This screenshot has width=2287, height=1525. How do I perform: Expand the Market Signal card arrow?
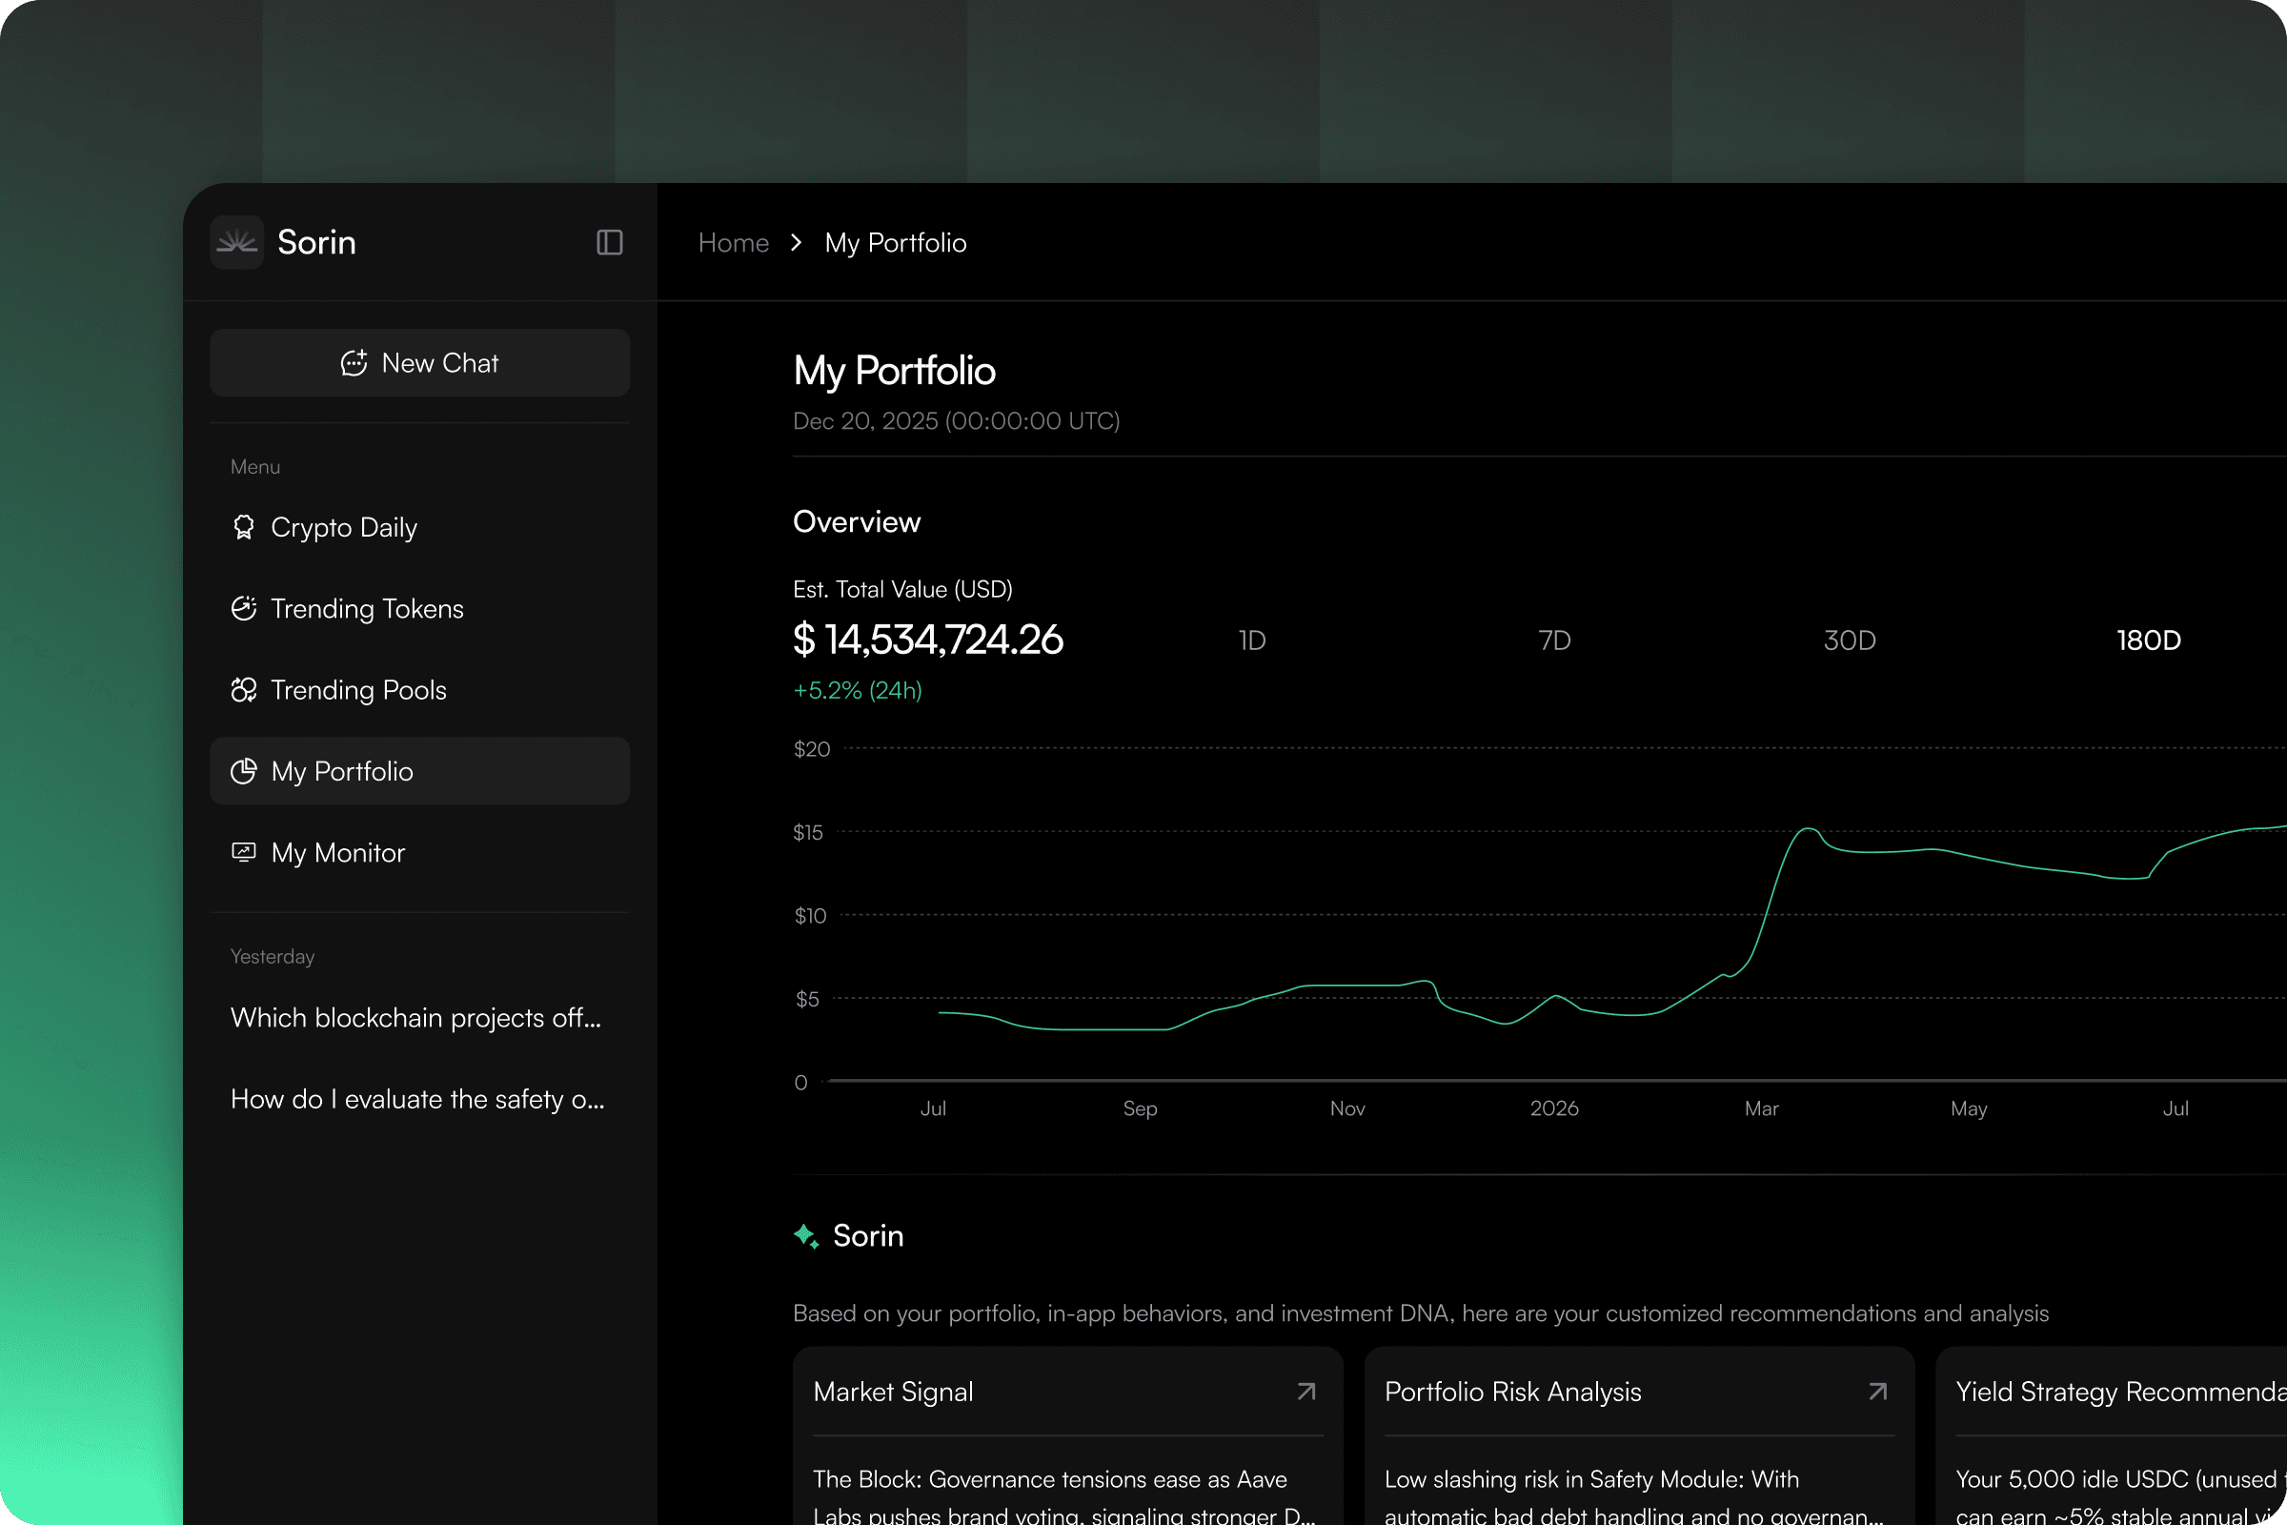[1305, 1392]
